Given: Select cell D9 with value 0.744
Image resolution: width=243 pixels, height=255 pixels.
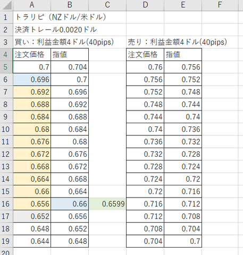Looking at the screenshot, I should click(x=145, y=117).
